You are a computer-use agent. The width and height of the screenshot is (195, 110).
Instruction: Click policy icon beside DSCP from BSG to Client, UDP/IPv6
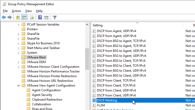point(94,76)
